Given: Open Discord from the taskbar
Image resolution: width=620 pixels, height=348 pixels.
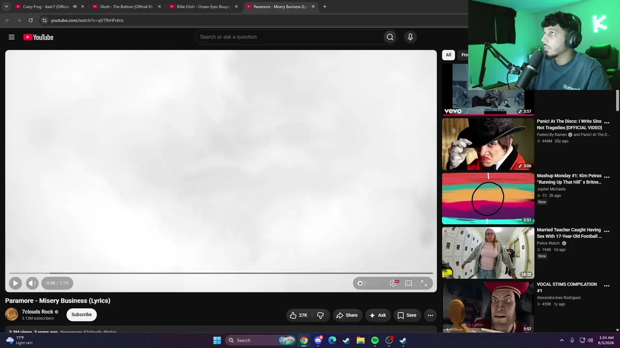Looking at the screenshot, I should click(318, 340).
